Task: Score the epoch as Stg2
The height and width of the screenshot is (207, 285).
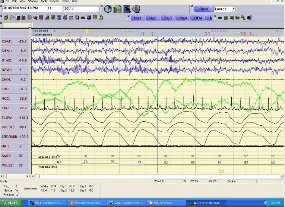Action: [153, 18]
